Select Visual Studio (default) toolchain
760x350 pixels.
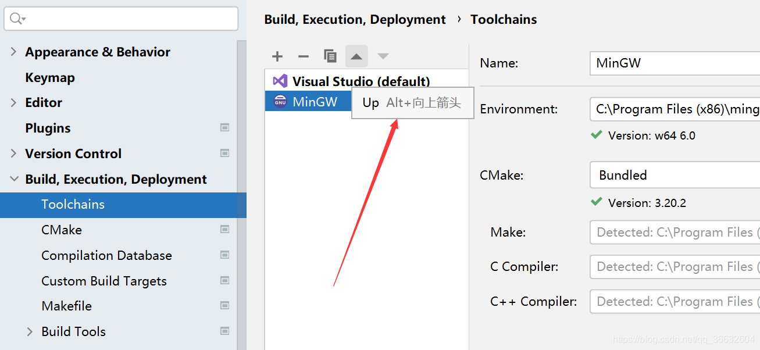[366, 81]
